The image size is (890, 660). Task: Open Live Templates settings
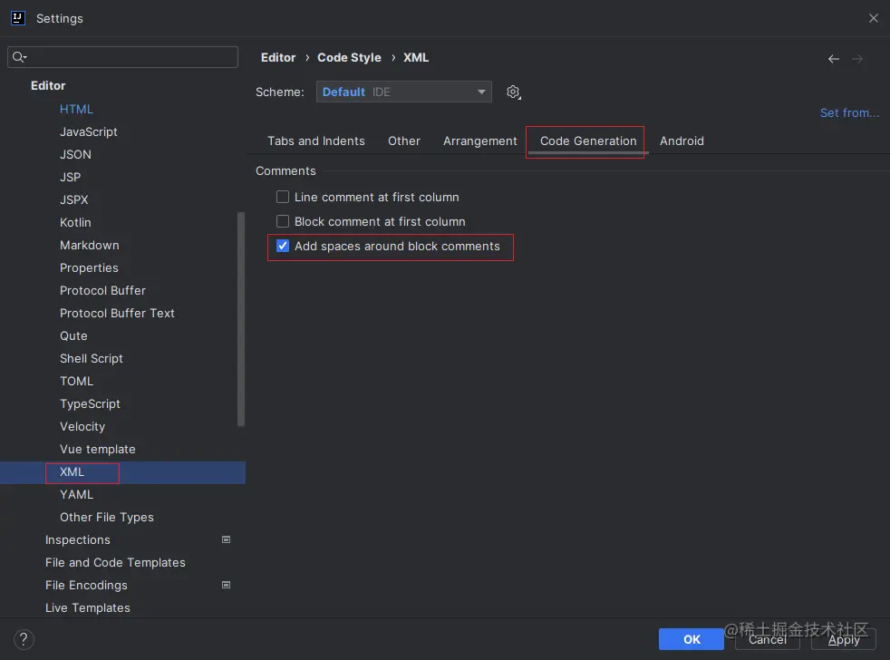click(x=87, y=607)
